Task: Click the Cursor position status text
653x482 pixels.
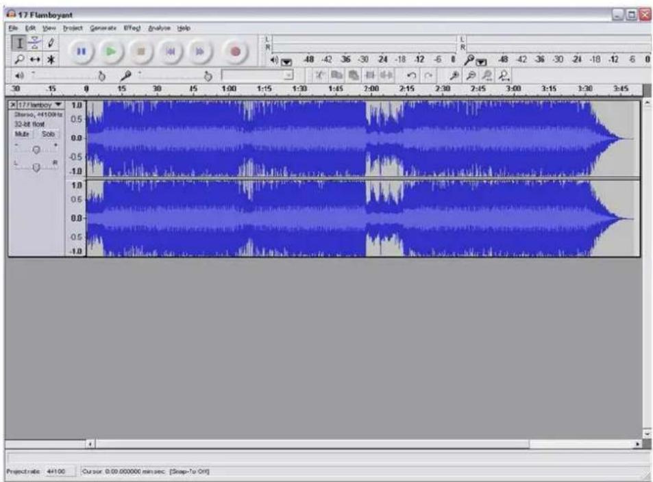Action: click(x=124, y=471)
